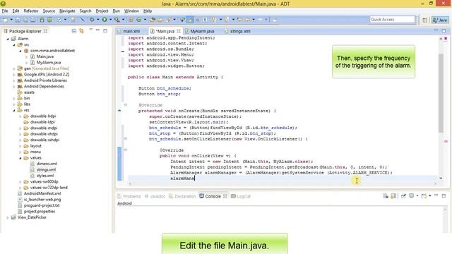Image resolution: width=452 pixels, height=254 pixels.
Task: Click Collapse All in Package Explorer
Action: coord(73,31)
